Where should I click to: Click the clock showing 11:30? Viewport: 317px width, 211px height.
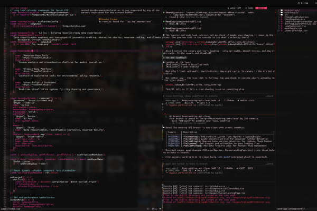303,3
